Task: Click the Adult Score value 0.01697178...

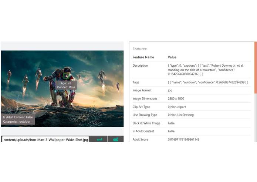Action: (x=183, y=139)
